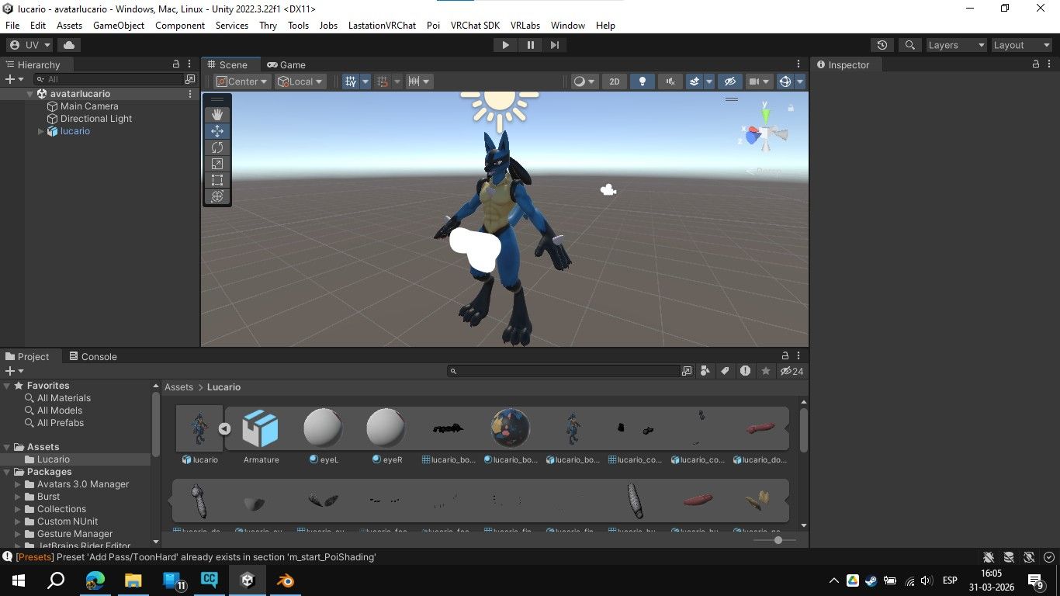Screen dimensions: 1060x596
Task: Click the Play button
Action: [x=505, y=45]
